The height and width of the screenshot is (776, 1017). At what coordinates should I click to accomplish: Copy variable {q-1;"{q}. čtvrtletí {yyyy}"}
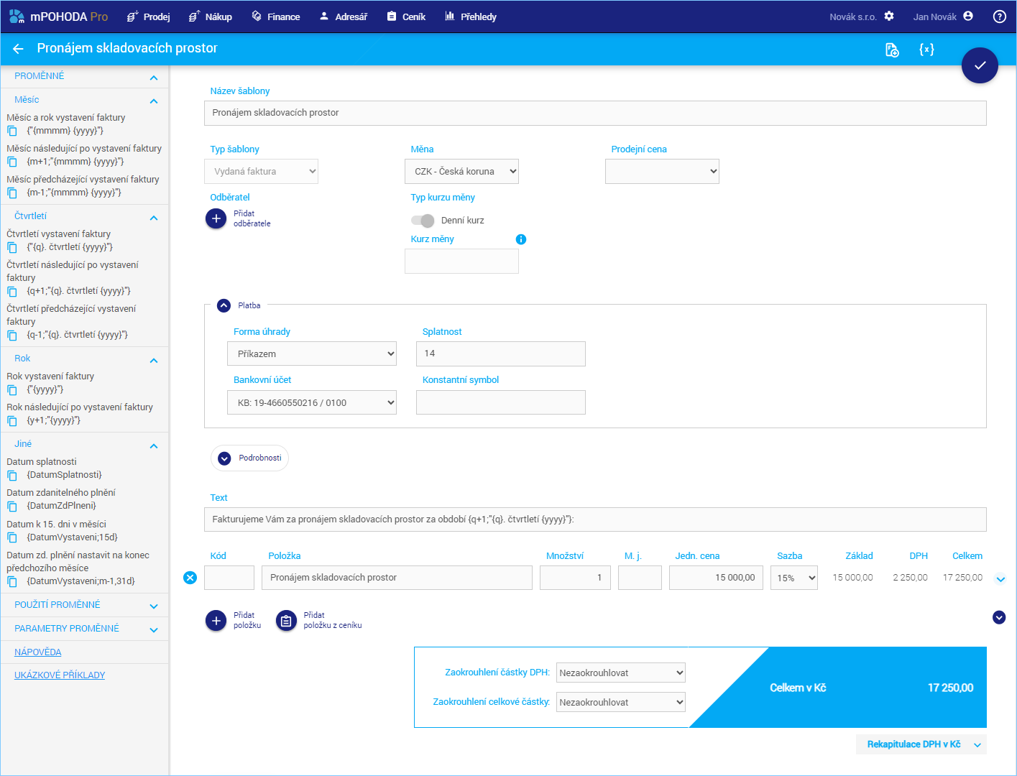12,335
